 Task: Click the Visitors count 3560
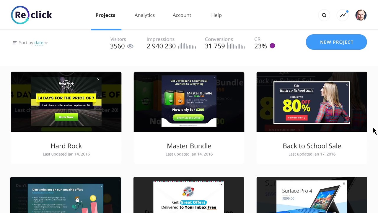click(x=117, y=46)
